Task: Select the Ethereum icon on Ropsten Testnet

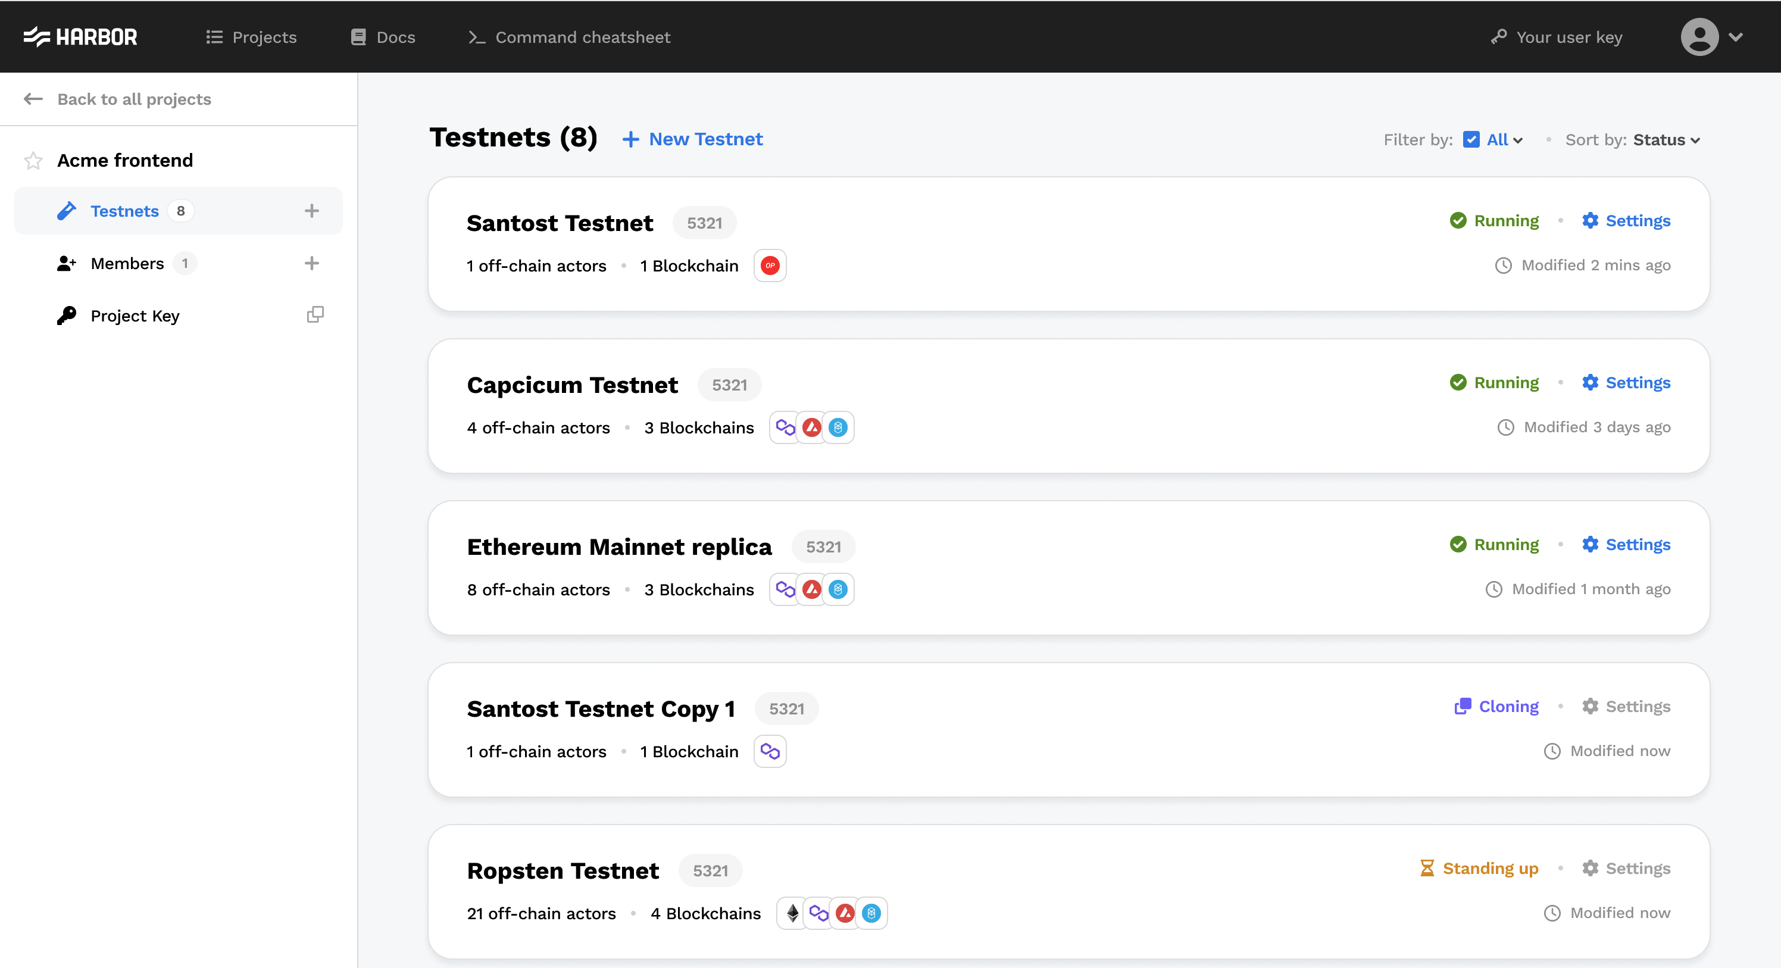Action: point(792,913)
